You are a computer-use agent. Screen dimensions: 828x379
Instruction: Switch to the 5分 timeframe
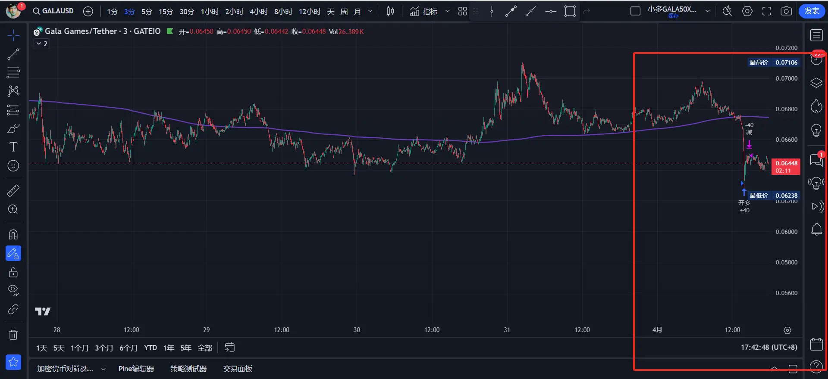147,12
